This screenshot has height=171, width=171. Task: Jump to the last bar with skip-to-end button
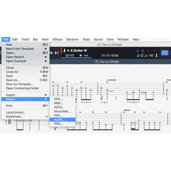tap(57, 53)
